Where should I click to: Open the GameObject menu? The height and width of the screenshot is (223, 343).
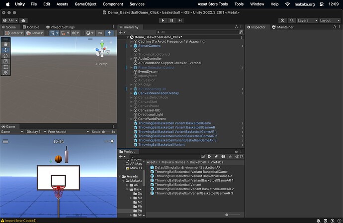click(x=85, y=4)
